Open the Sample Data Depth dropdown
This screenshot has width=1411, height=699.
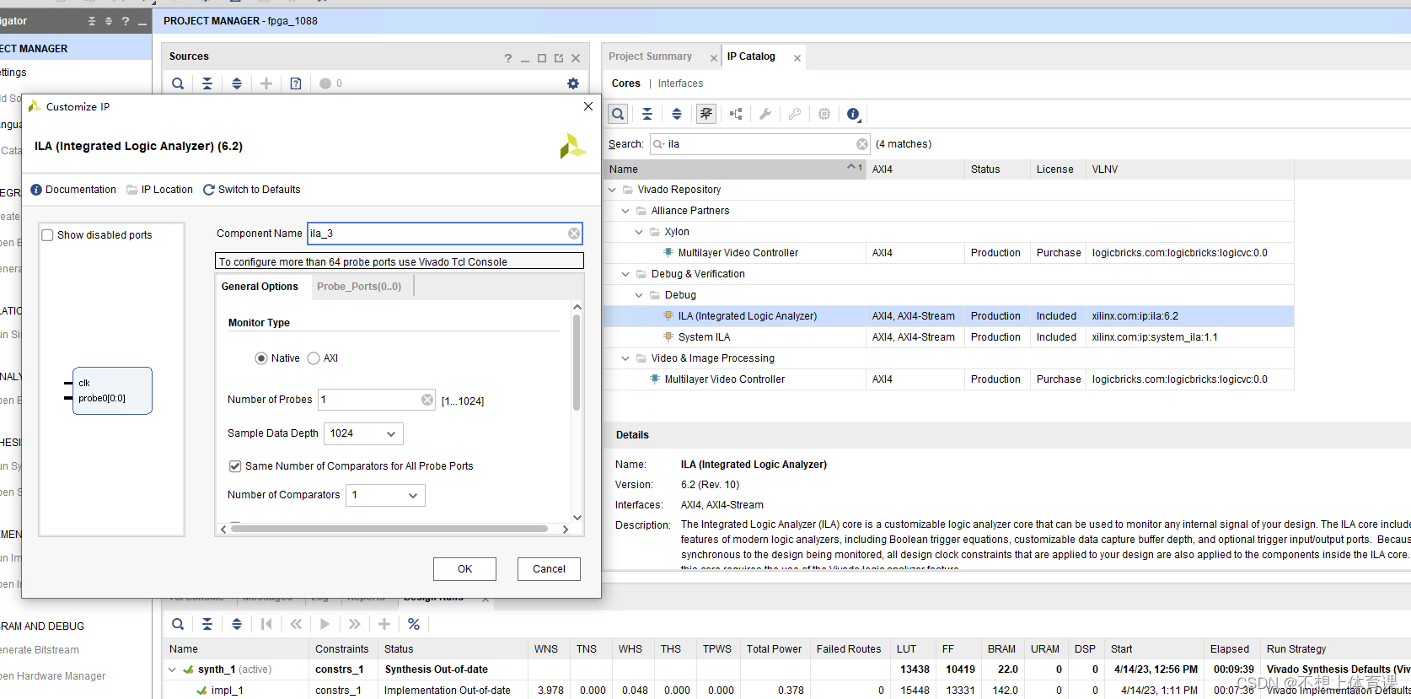click(364, 433)
